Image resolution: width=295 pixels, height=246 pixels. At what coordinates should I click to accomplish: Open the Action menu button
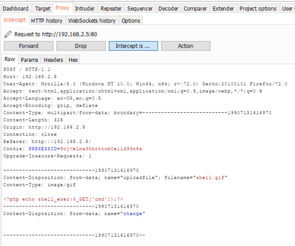click(x=186, y=46)
